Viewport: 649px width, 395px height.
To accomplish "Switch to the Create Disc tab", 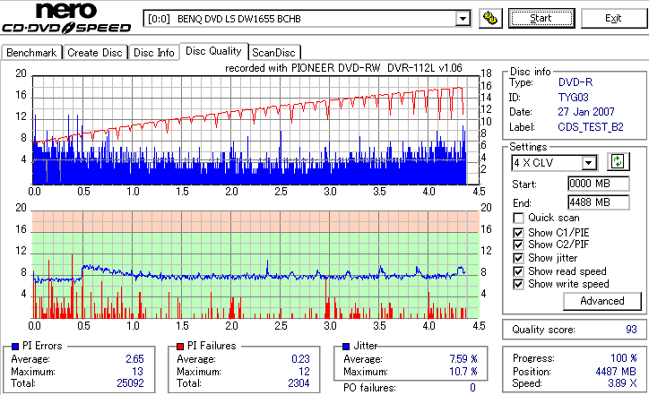I will [x=95, y=53].
